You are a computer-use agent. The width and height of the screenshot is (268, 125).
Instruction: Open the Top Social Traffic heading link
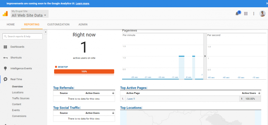click(x=67, y=108)
